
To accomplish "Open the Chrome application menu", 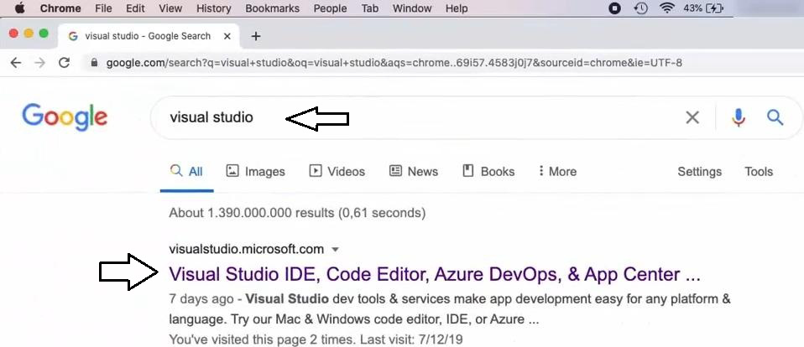I will tap(60, 8).
